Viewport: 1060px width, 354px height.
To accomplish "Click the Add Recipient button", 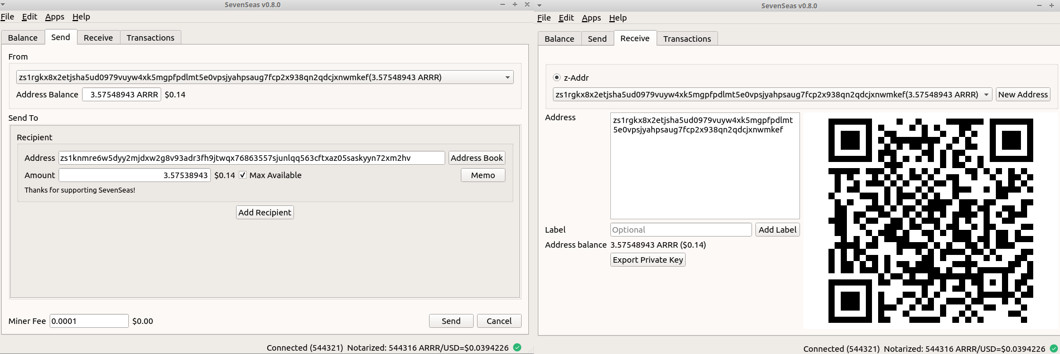I will point(265,213).
